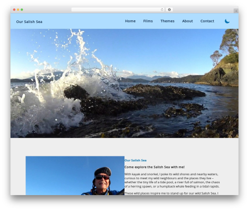Click the browser address bar

coord(118,9)
